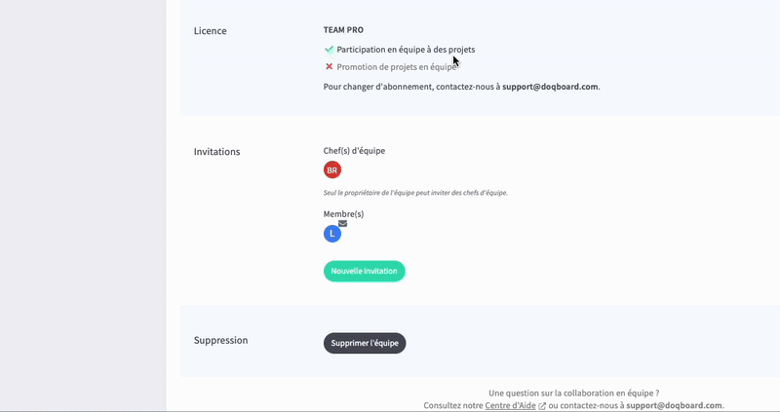Click the Suppression section heading
Viewport: 780px width, 412px height.
coord(221,341)
